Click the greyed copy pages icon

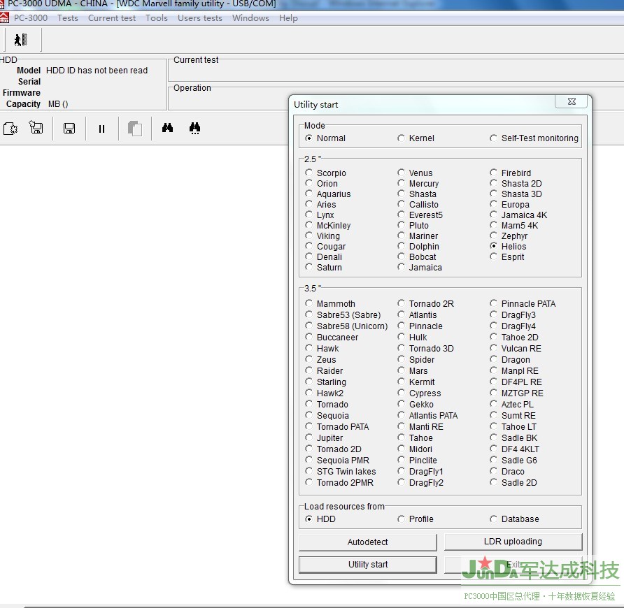(x=135, y=129)
